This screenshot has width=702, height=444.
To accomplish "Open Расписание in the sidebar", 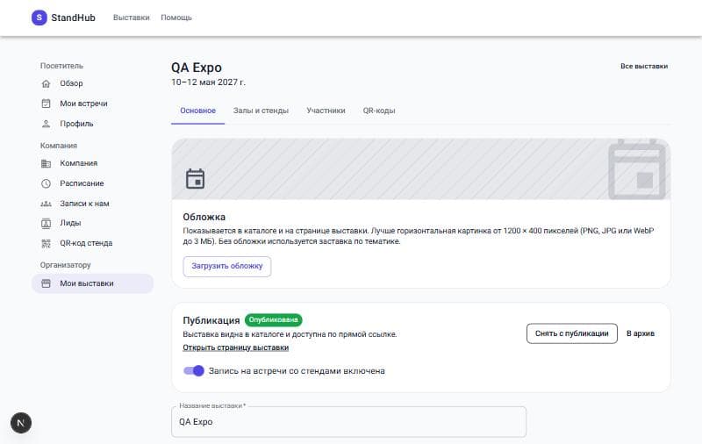I will (x=92, y=183).
